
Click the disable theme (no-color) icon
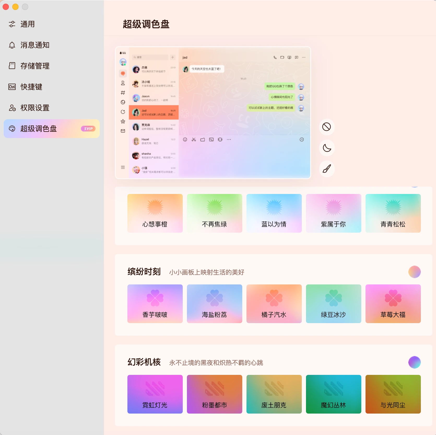click(x=326, y=127)
